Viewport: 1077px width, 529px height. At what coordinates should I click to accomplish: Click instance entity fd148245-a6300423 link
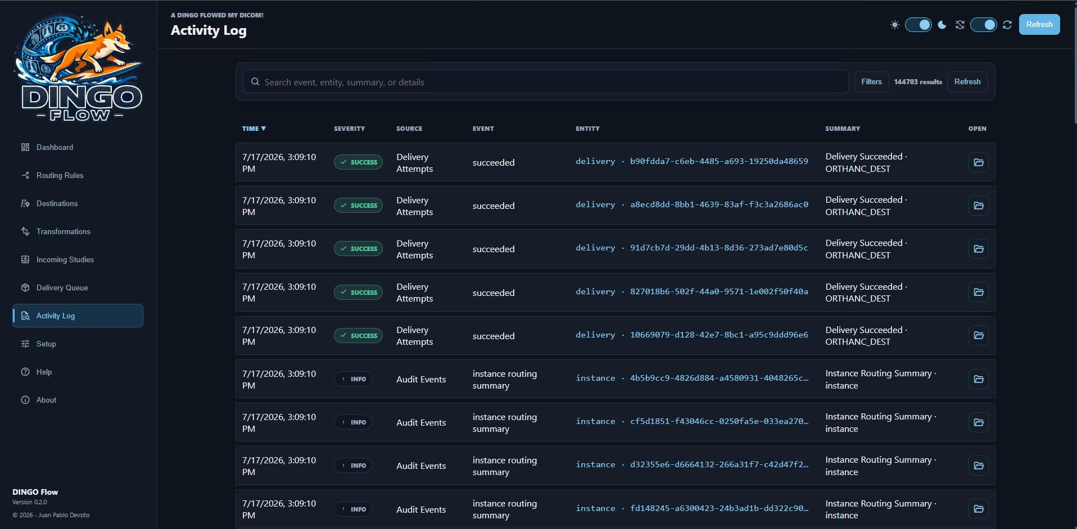(x=692, y=508)
